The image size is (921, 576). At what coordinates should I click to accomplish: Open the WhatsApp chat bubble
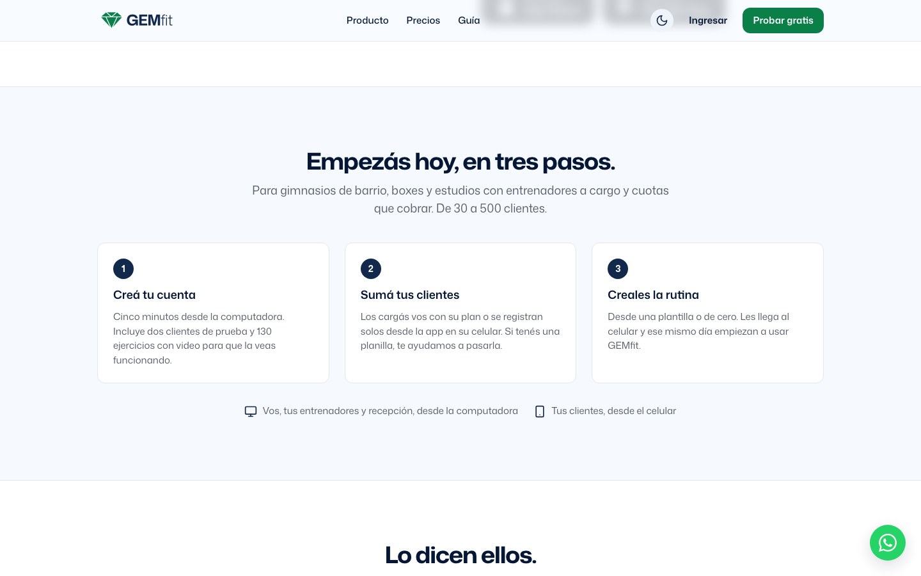888,543
